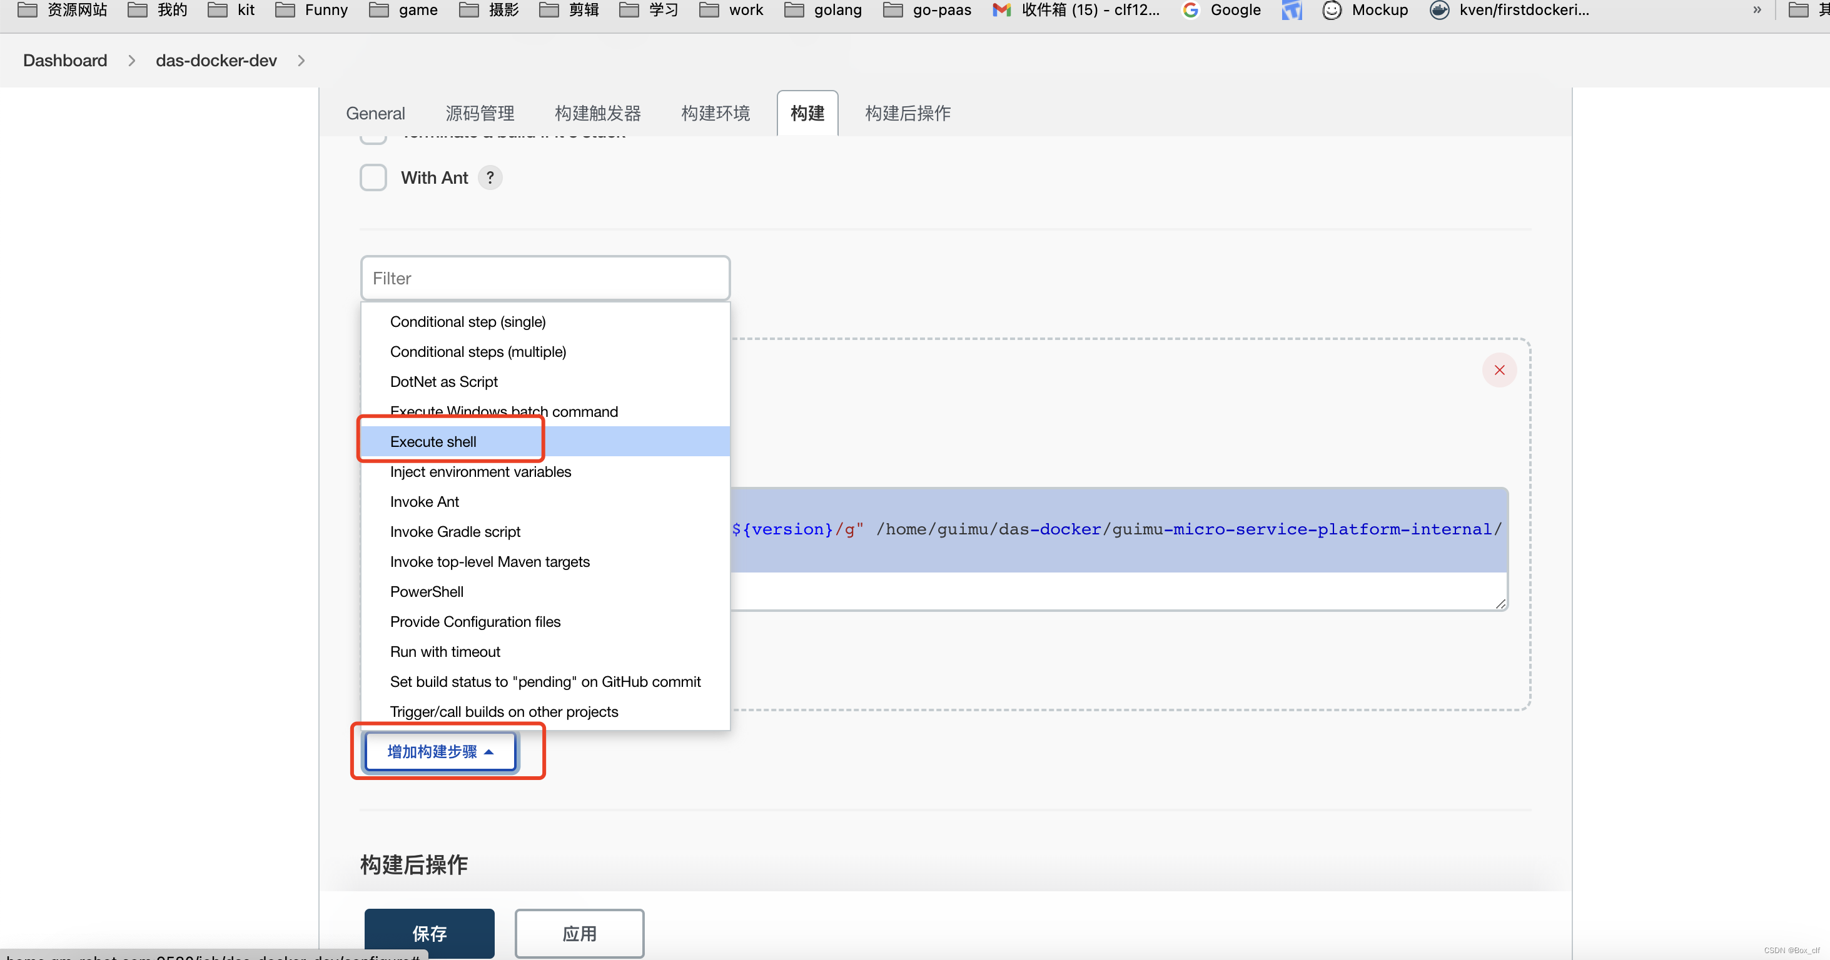Switch to the 源码管理 tab
The height and width of the screenshot is (960, 1830).
tap(480, 114)
